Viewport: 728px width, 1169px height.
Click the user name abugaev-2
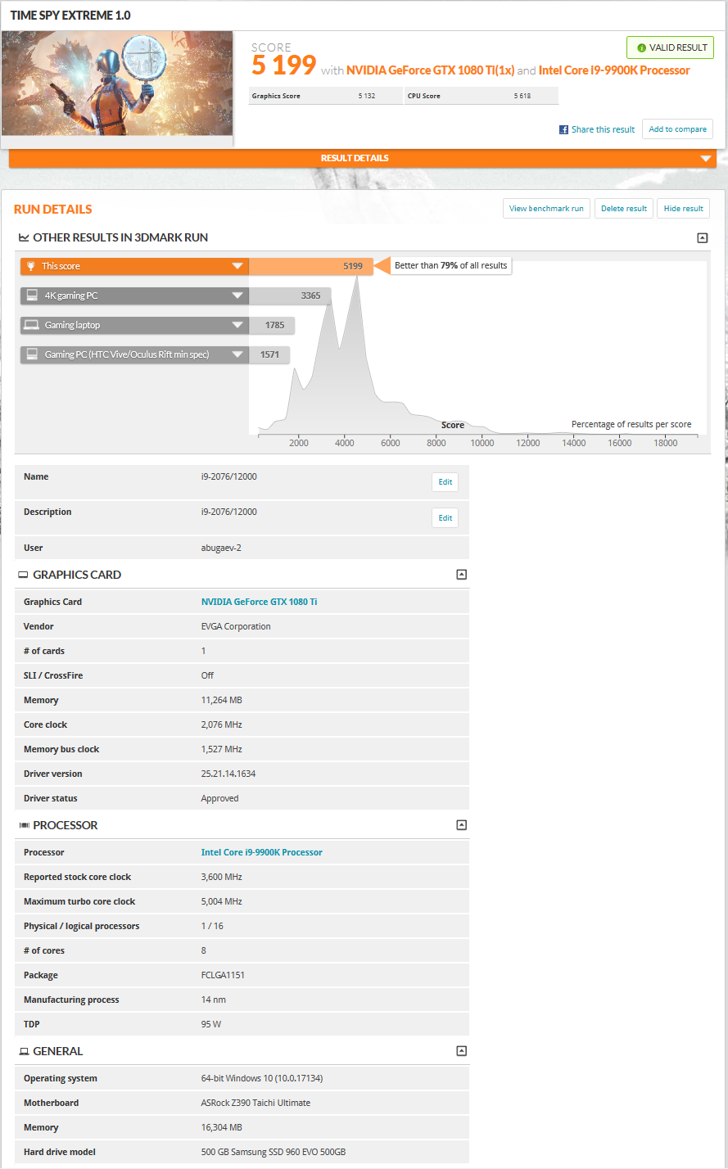tap(222, 548)
